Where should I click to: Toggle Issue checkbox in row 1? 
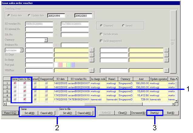click(x=15, y=83)
